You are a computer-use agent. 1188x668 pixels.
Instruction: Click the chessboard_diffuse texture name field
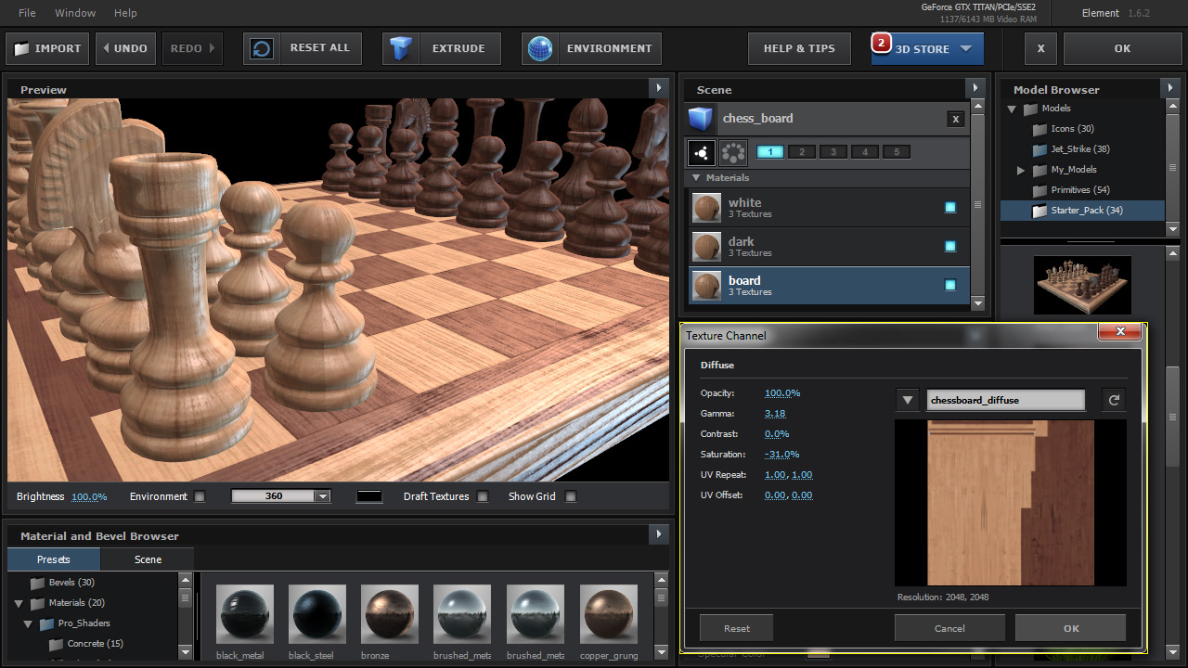click(1005, 400)
